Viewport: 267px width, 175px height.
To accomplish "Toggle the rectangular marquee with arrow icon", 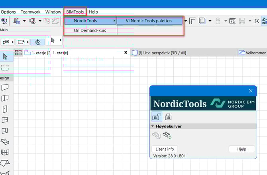I will pos(21,42).
